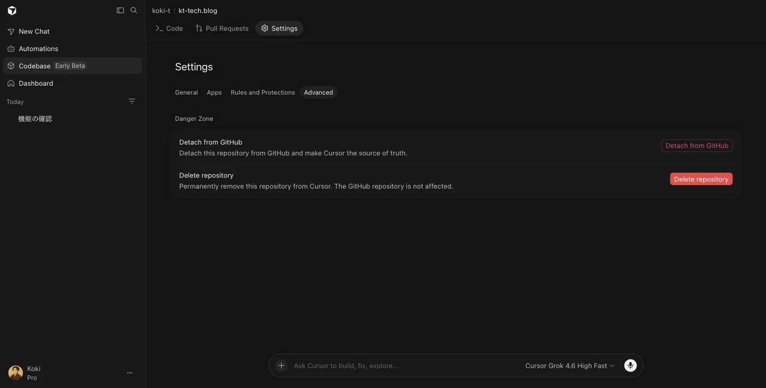Open Codebase Early Beta in sidebar
766x388 pixels.
pos(72,66)
